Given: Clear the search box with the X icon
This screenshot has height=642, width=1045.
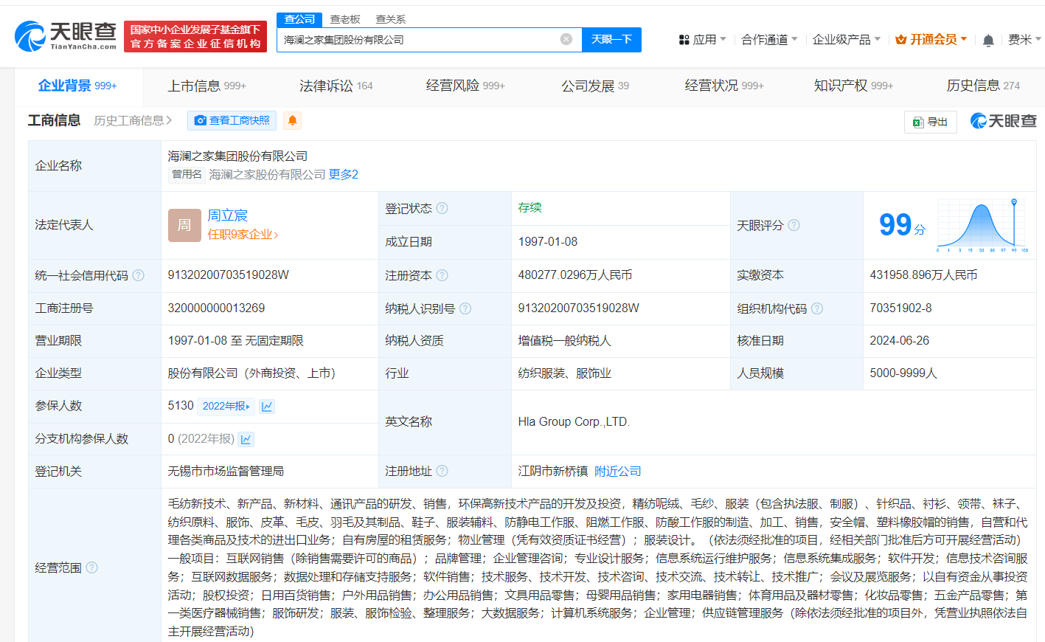Looking at the screenshot, I should (x=566, y=39).
